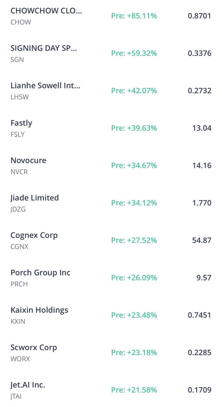
Task: Open Lianhe Sowell Int... listing
Action: coord(111,91)
